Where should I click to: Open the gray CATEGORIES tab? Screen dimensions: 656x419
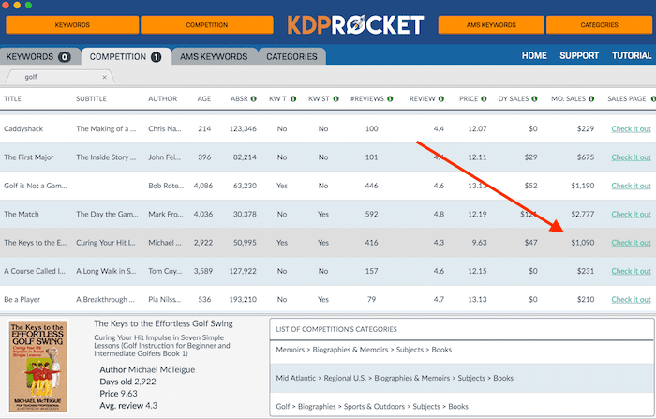tap(291, 56)
